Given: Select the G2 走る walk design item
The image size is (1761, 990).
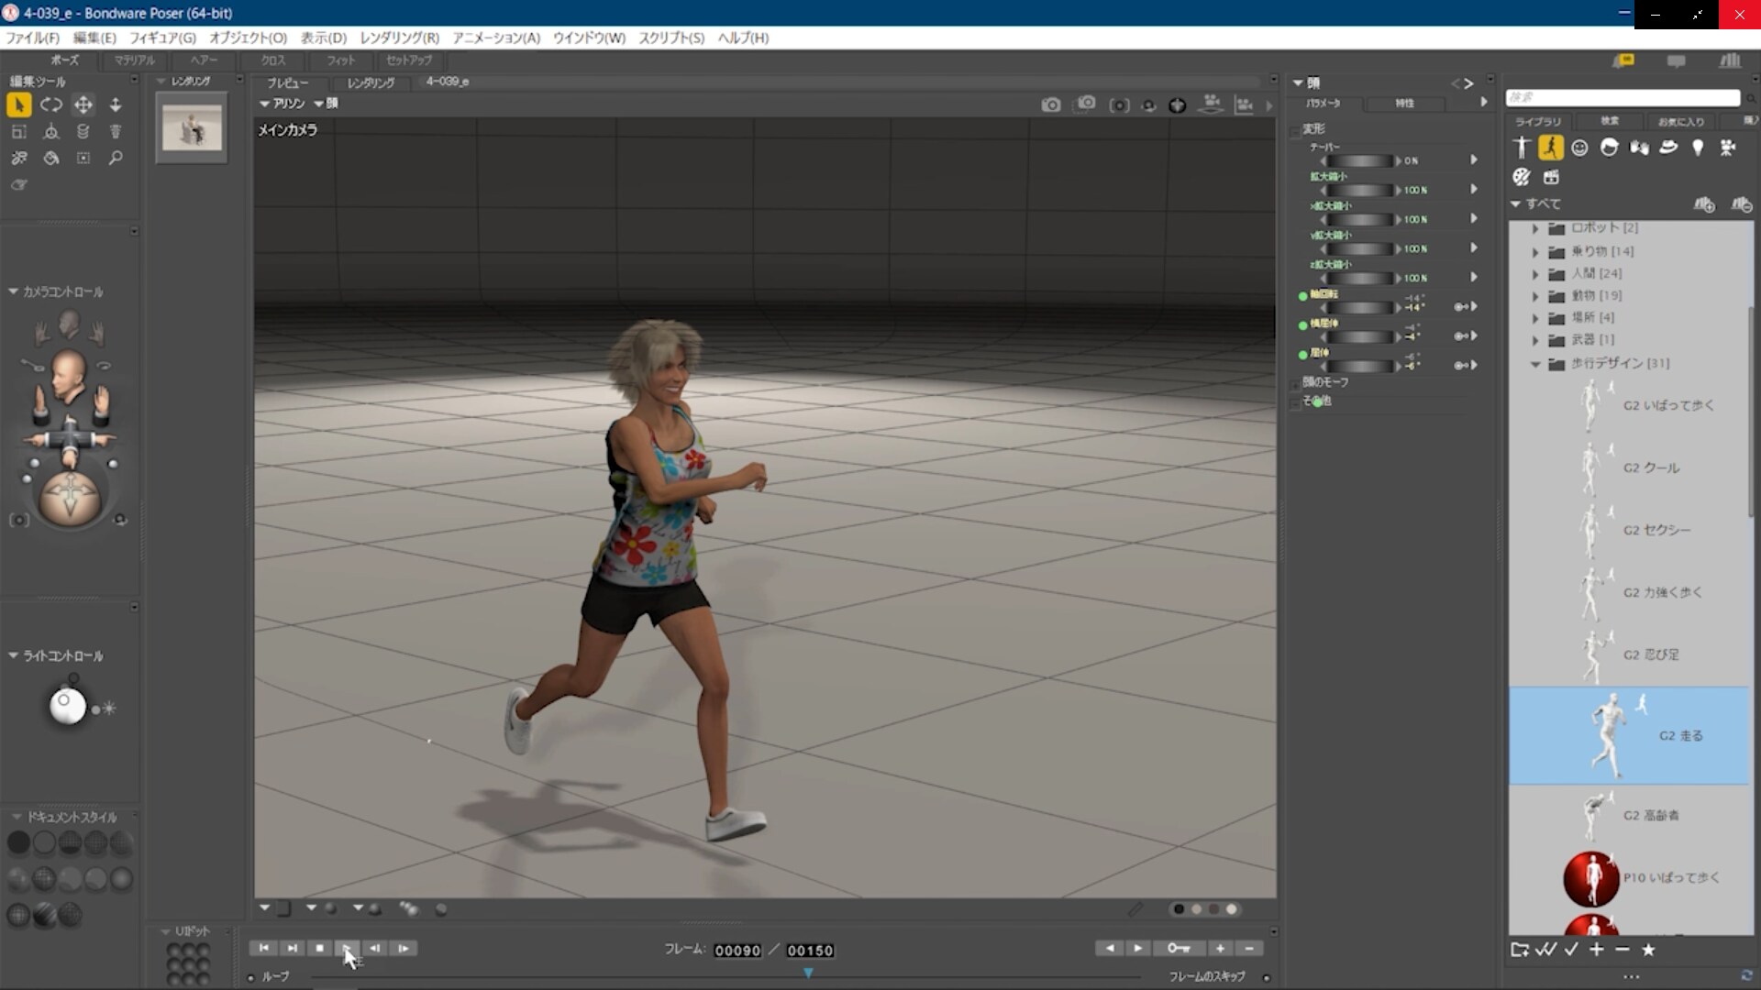Looking at the screenshot, I should pyautogui.click(x=1630, y=736).
